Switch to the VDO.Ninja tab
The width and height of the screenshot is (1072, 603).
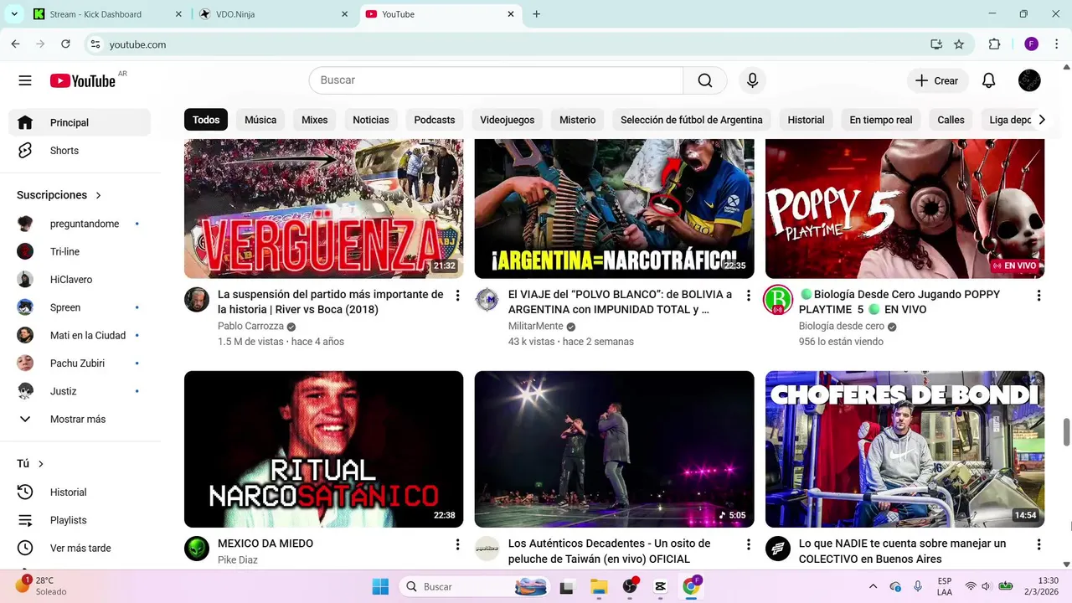click(275, 14)
